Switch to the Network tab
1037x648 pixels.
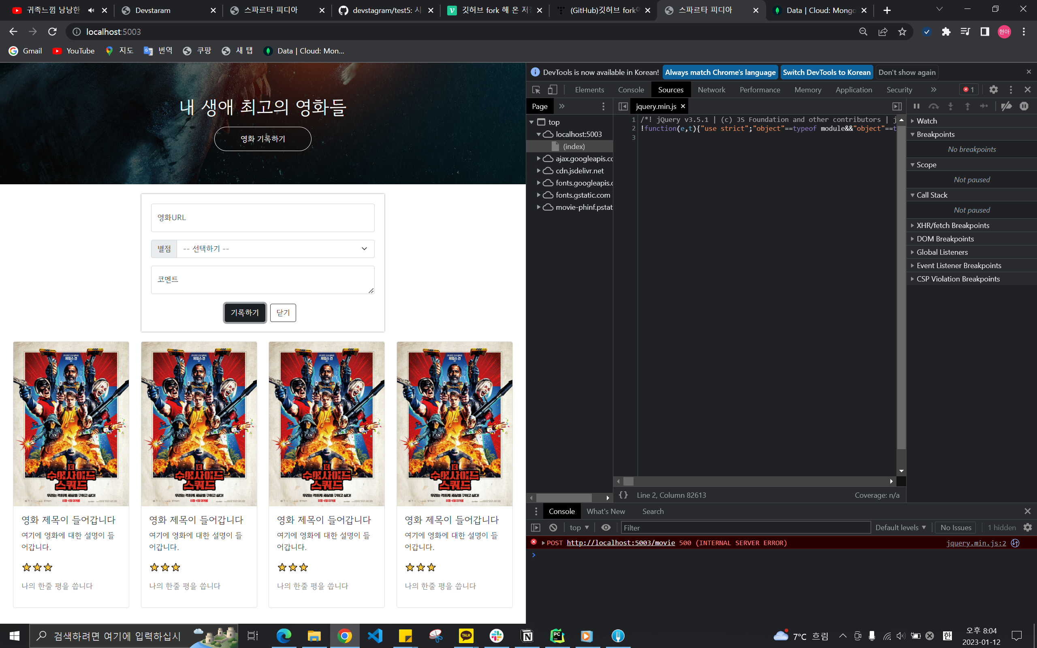[711, 90]
